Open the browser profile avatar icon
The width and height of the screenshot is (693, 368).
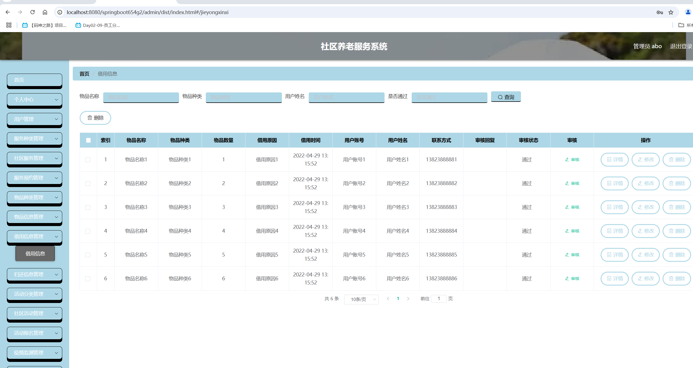coord(688,12)
